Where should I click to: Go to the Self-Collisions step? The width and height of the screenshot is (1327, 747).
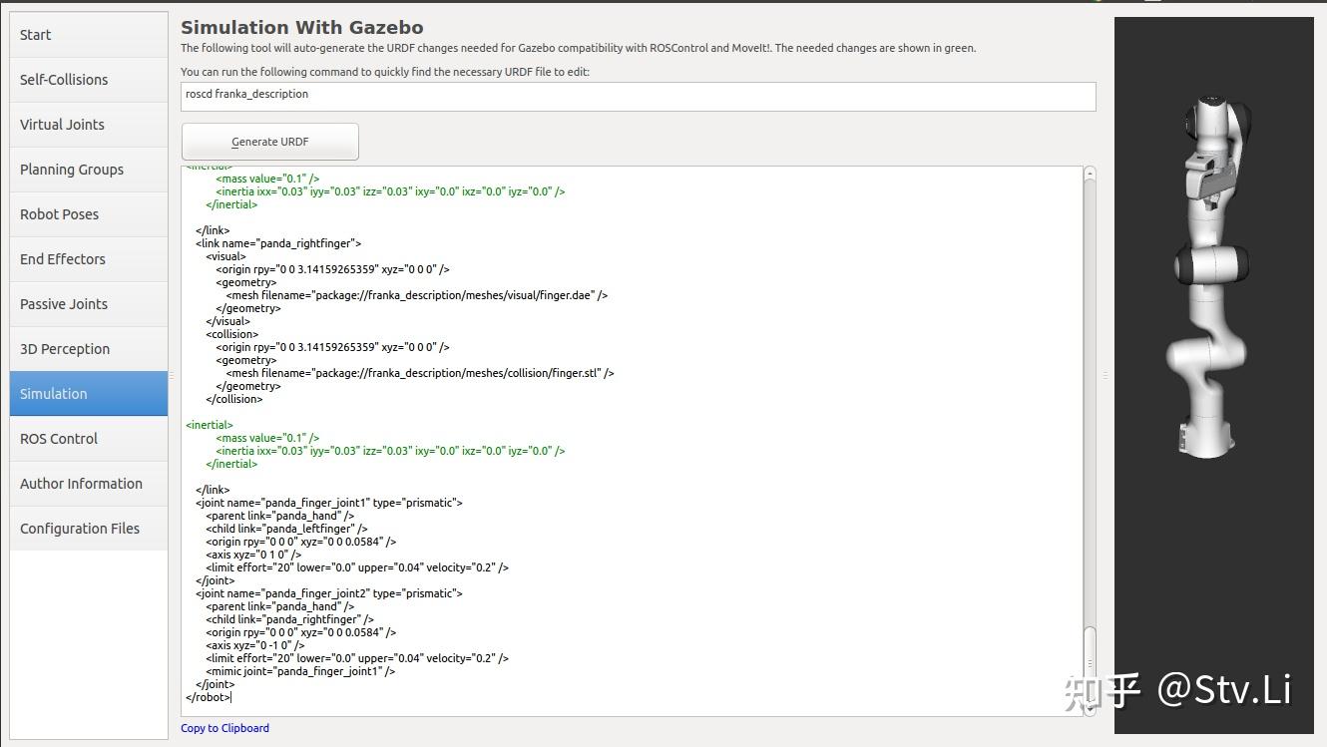[89, 80]
